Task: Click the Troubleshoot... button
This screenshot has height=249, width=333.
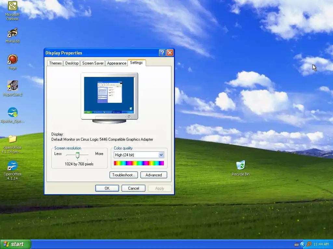Action: point(124,175)
